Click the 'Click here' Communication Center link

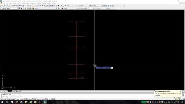click(158, 96)
